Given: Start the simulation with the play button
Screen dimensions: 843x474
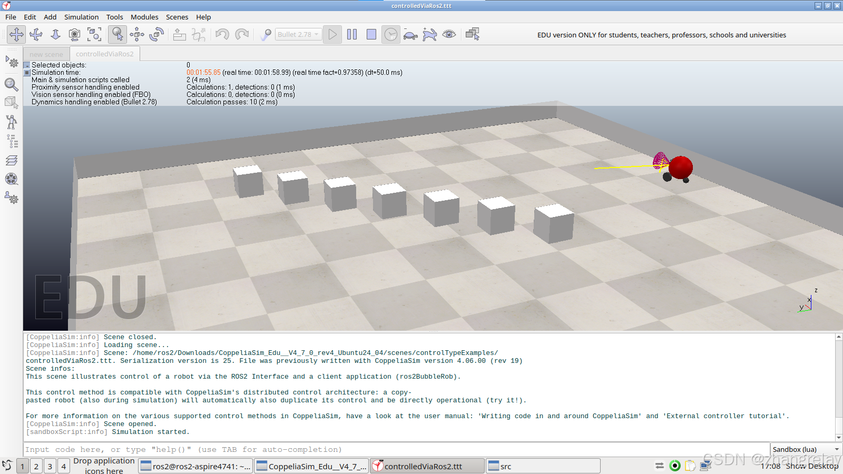Looking at the screenshot, I should coord(332,34).
